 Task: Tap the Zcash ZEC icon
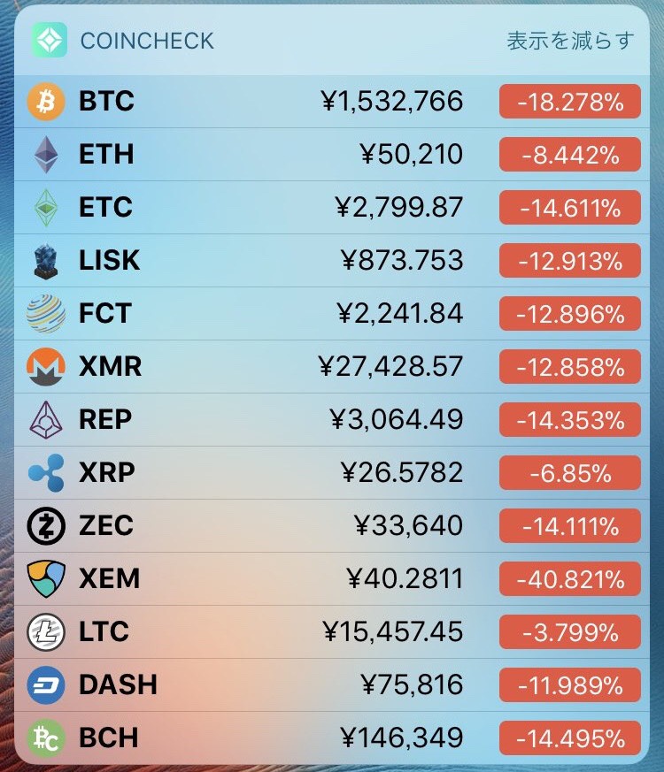46,526
